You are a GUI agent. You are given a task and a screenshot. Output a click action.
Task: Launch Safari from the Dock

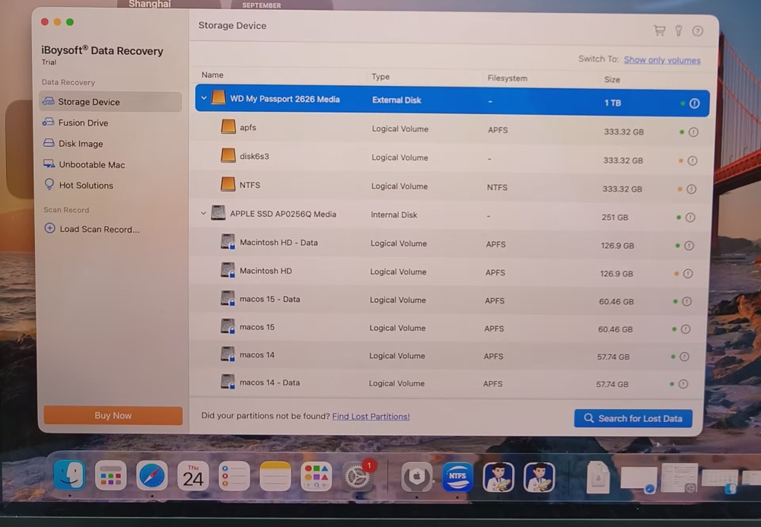click(152, 476)
